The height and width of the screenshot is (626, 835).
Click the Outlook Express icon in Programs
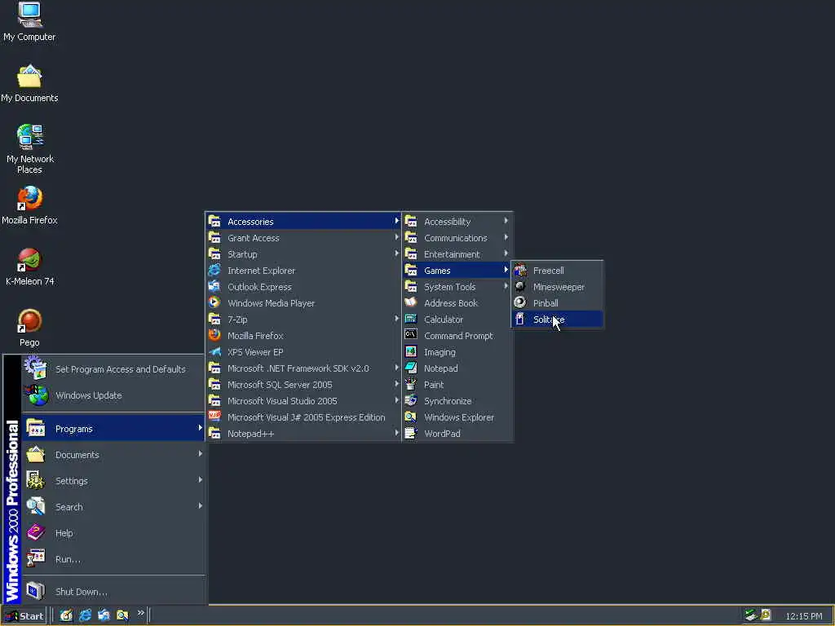(214, 286)
